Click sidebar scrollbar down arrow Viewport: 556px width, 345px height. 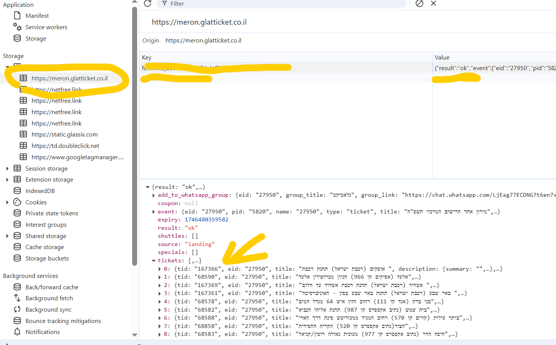pyautogui.click(x=134, y=335)
